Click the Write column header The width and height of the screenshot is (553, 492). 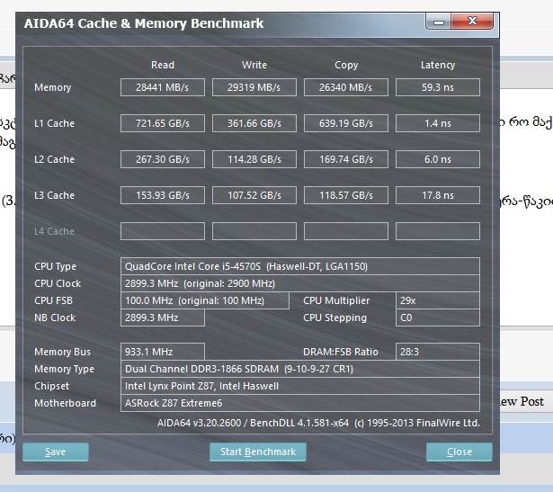pos(254,65)
